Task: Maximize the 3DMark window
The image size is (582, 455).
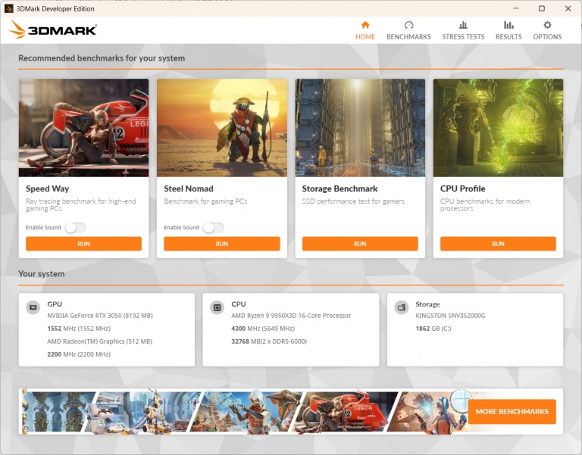Action: point(542,8)
